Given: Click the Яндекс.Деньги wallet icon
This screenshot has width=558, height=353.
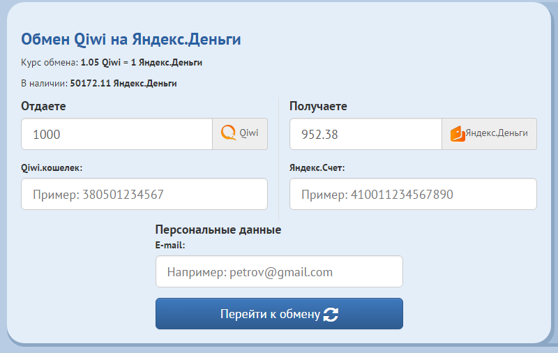Looking at the screenshot, I should pos(458,134).
